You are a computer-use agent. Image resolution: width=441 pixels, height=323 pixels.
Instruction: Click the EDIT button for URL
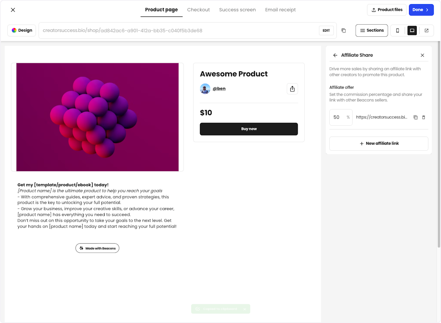click(326, 30)
